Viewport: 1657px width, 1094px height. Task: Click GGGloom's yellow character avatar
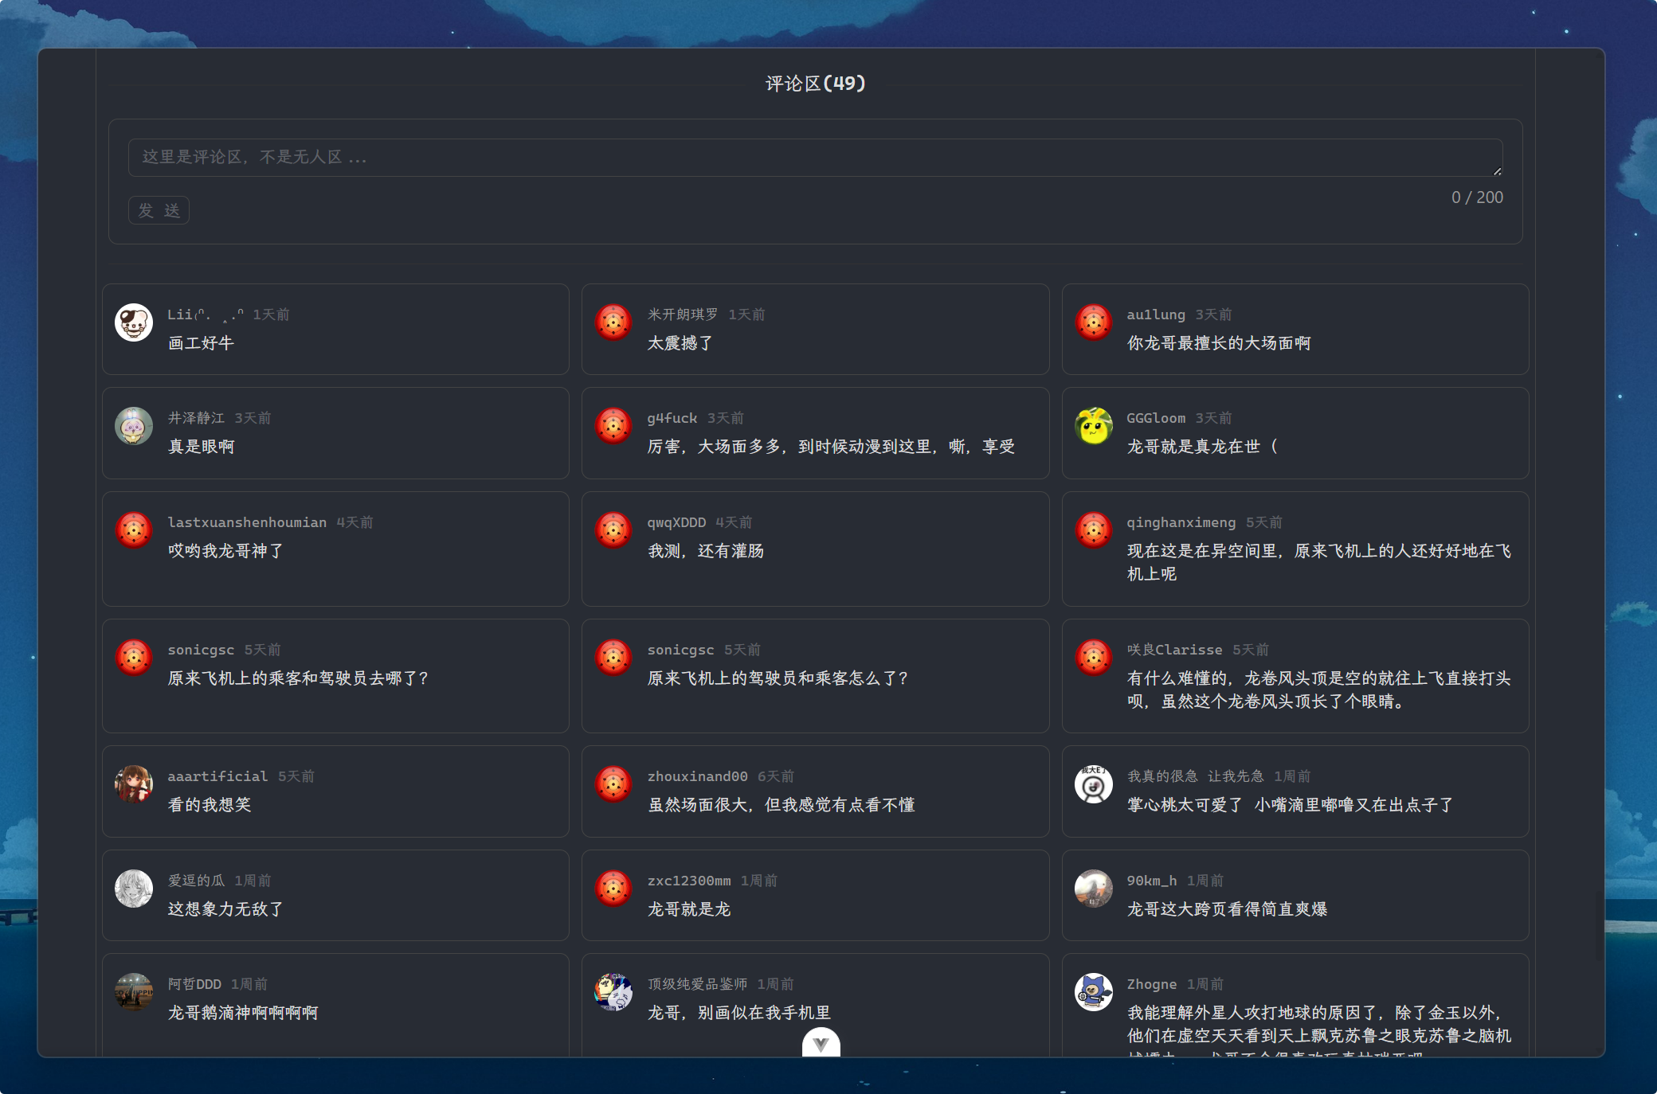click(1093, 426)
